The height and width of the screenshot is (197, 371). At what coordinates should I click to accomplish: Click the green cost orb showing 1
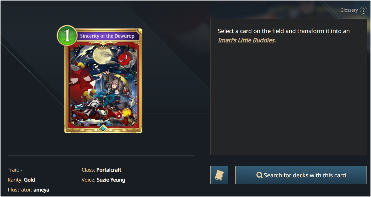point(67,35)
